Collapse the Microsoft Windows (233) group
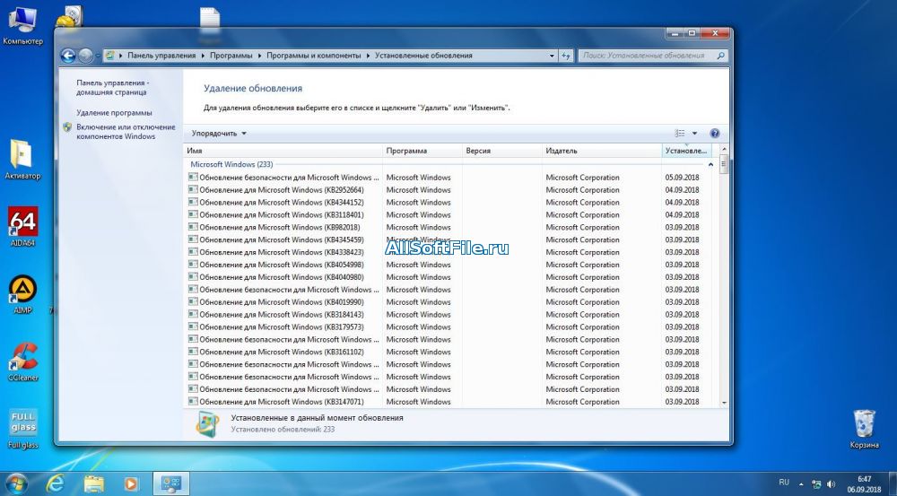 [710, 165]
